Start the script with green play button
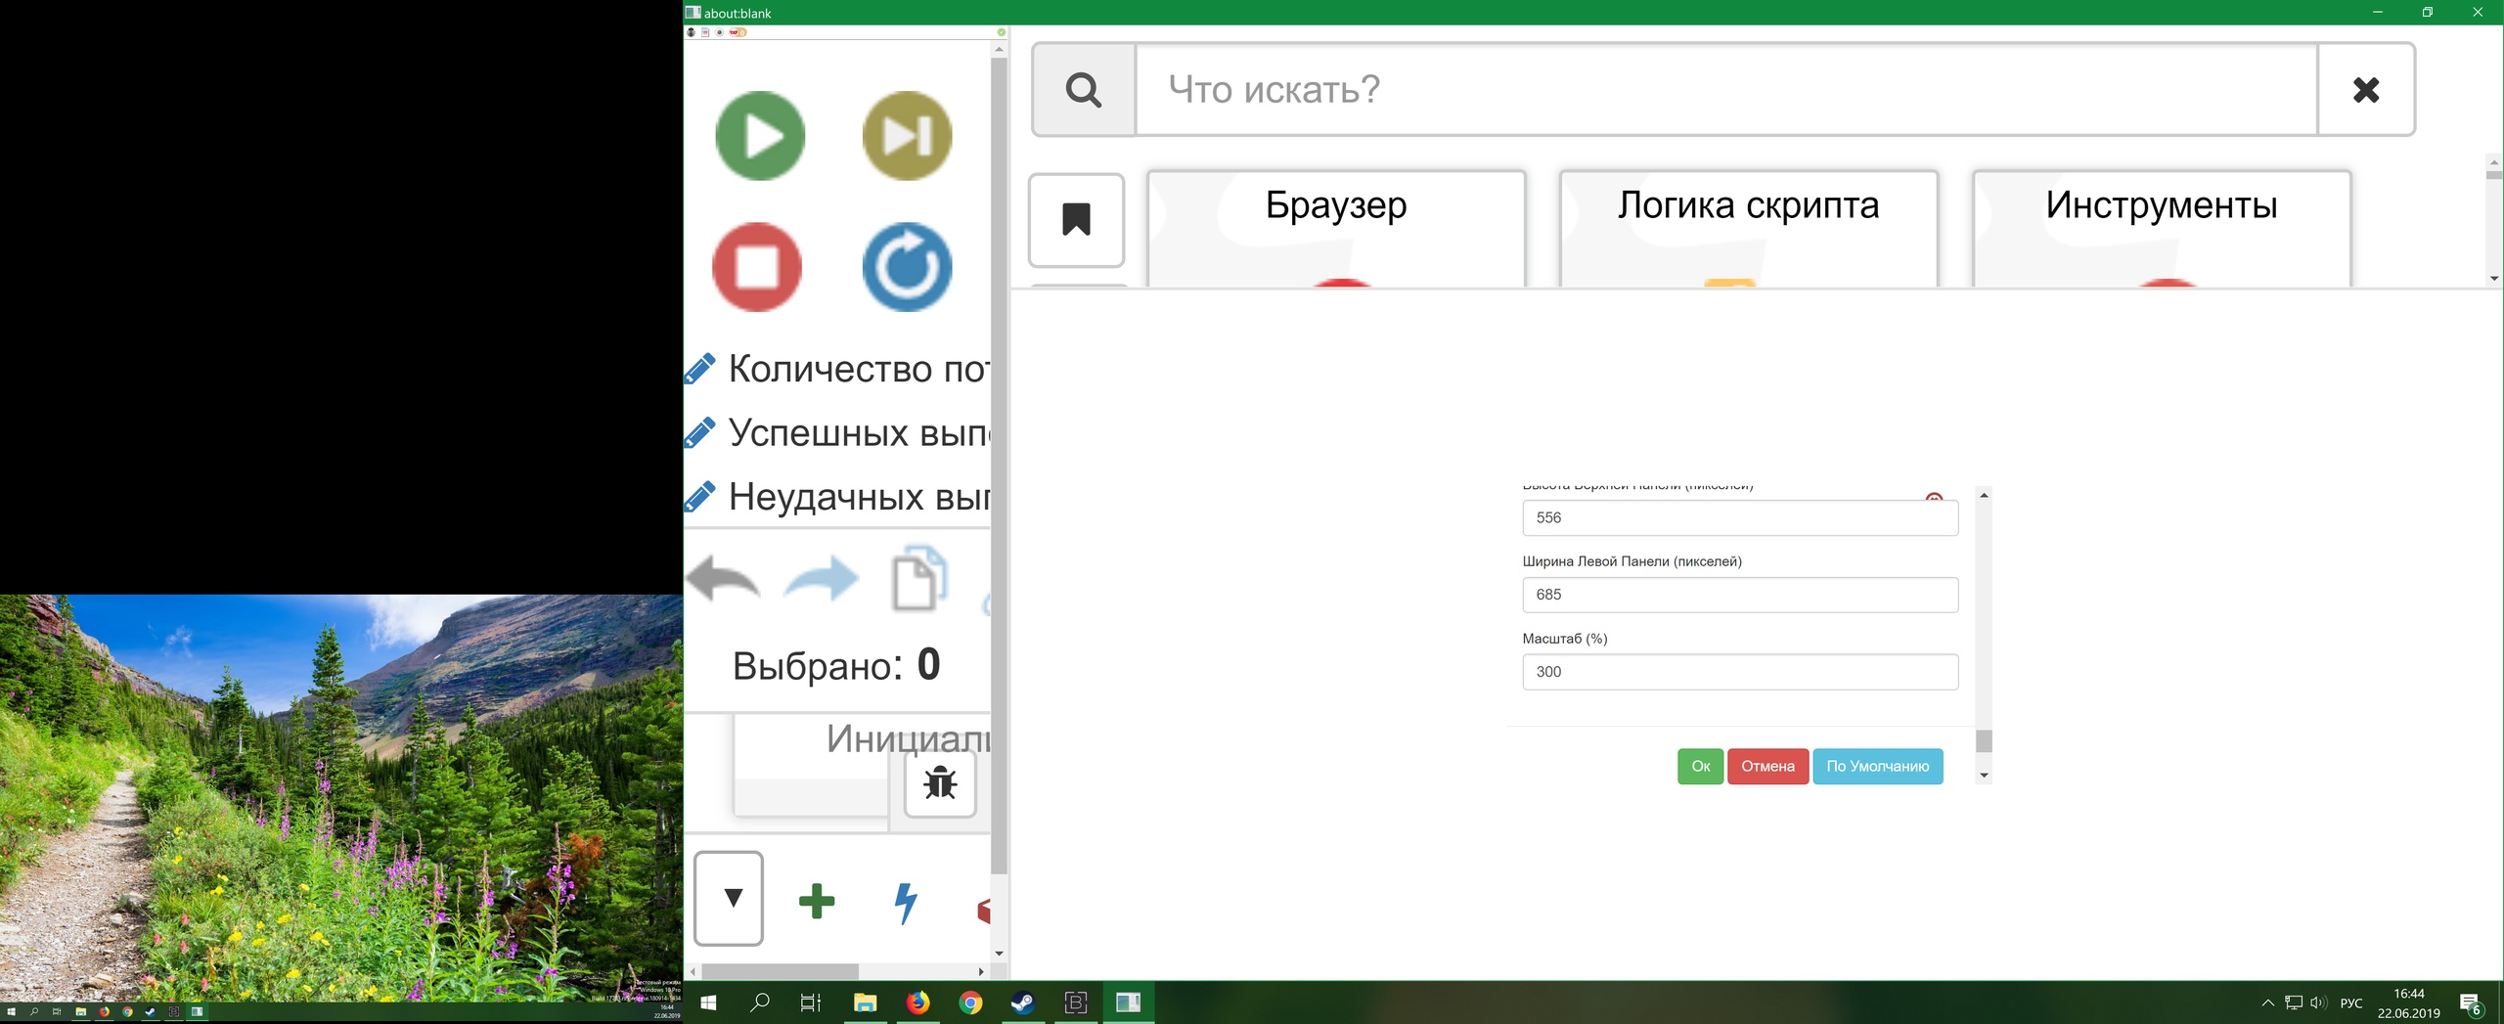 point(761,136)
